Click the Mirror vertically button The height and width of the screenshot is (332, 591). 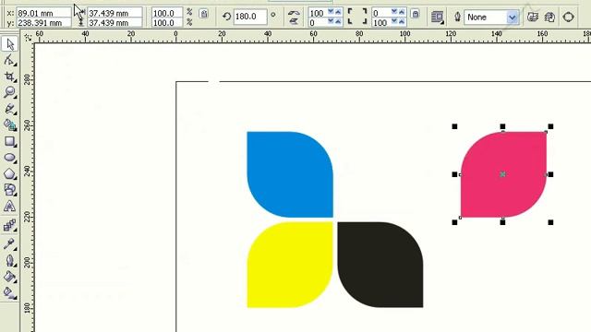coord(294,22)
